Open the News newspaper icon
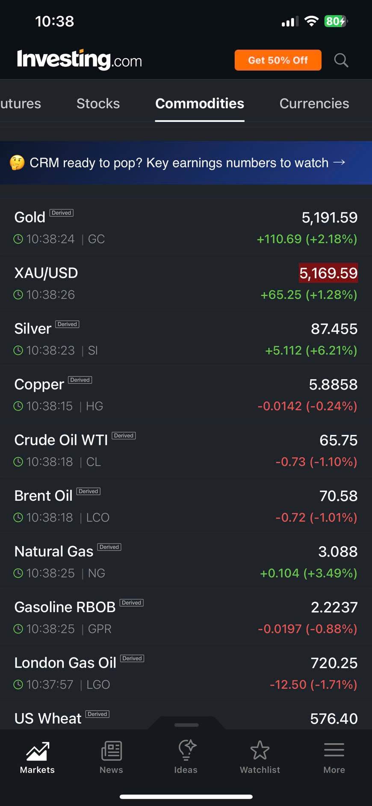Viewport: 372px width, 806px height. pyautogui.click(x=111, y=752)
